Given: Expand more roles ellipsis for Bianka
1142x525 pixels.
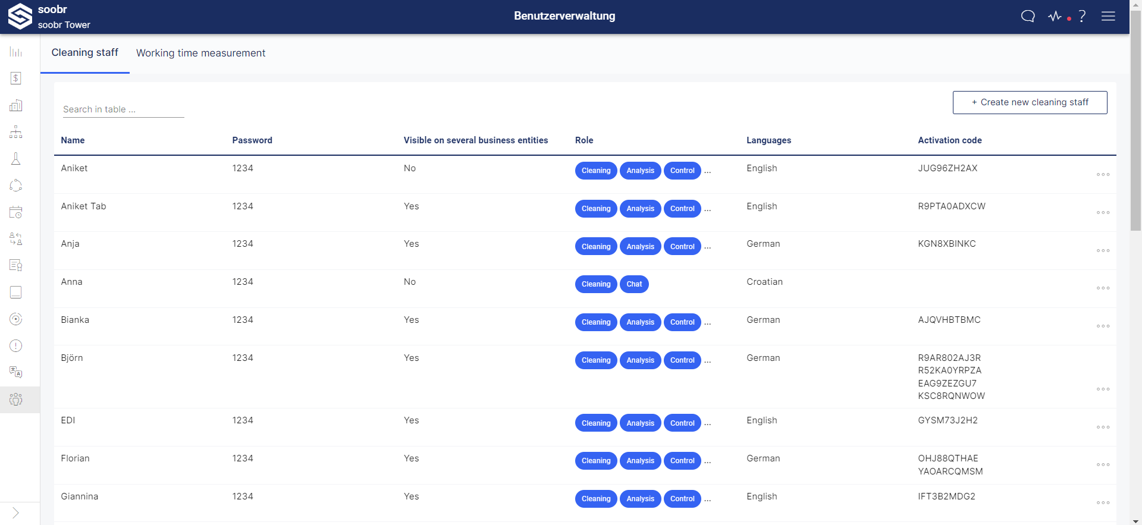Looking at the screenshot, I should point(708,323).
